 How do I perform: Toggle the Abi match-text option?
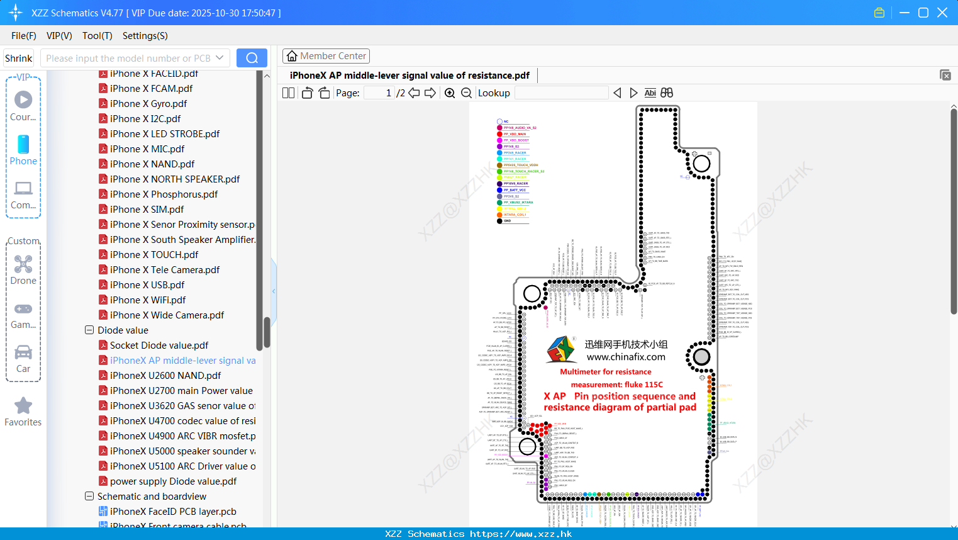tap(650, 93)
